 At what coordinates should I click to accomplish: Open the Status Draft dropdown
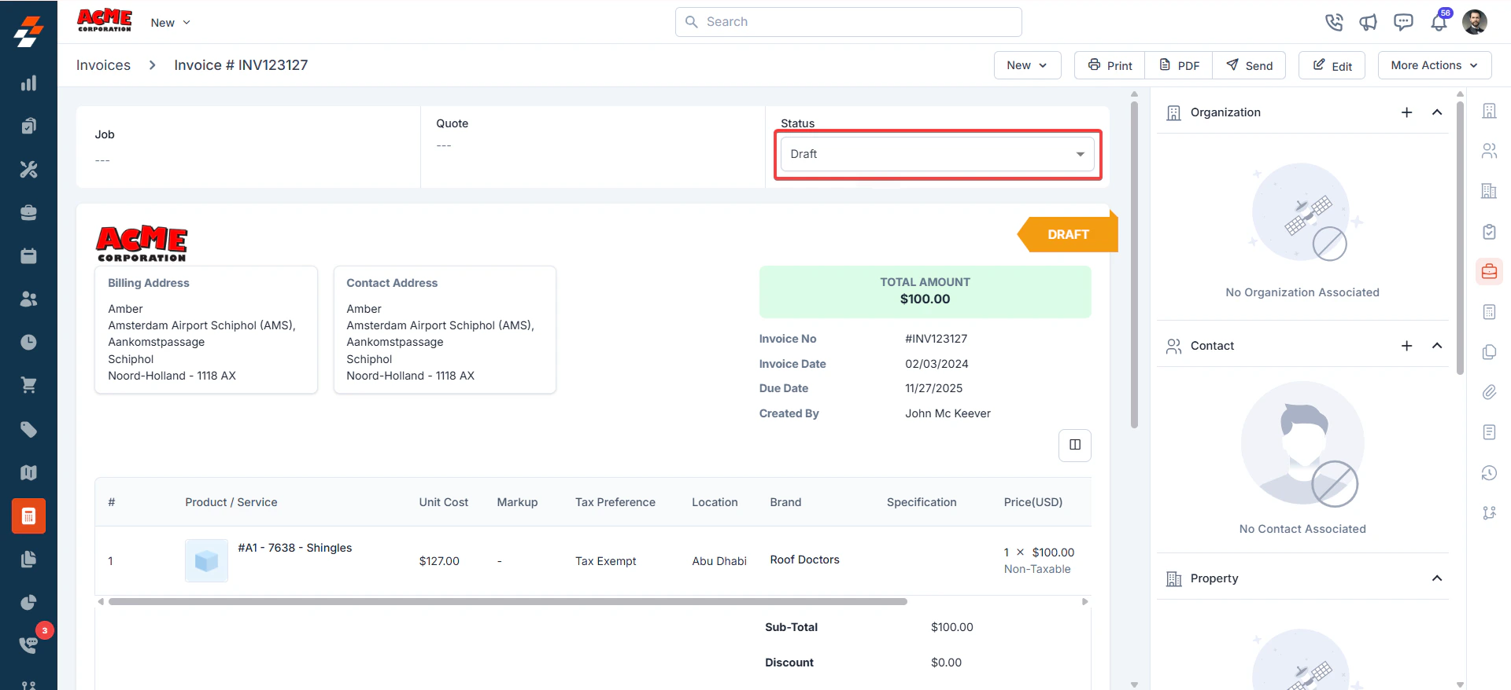tap(937, 154)
